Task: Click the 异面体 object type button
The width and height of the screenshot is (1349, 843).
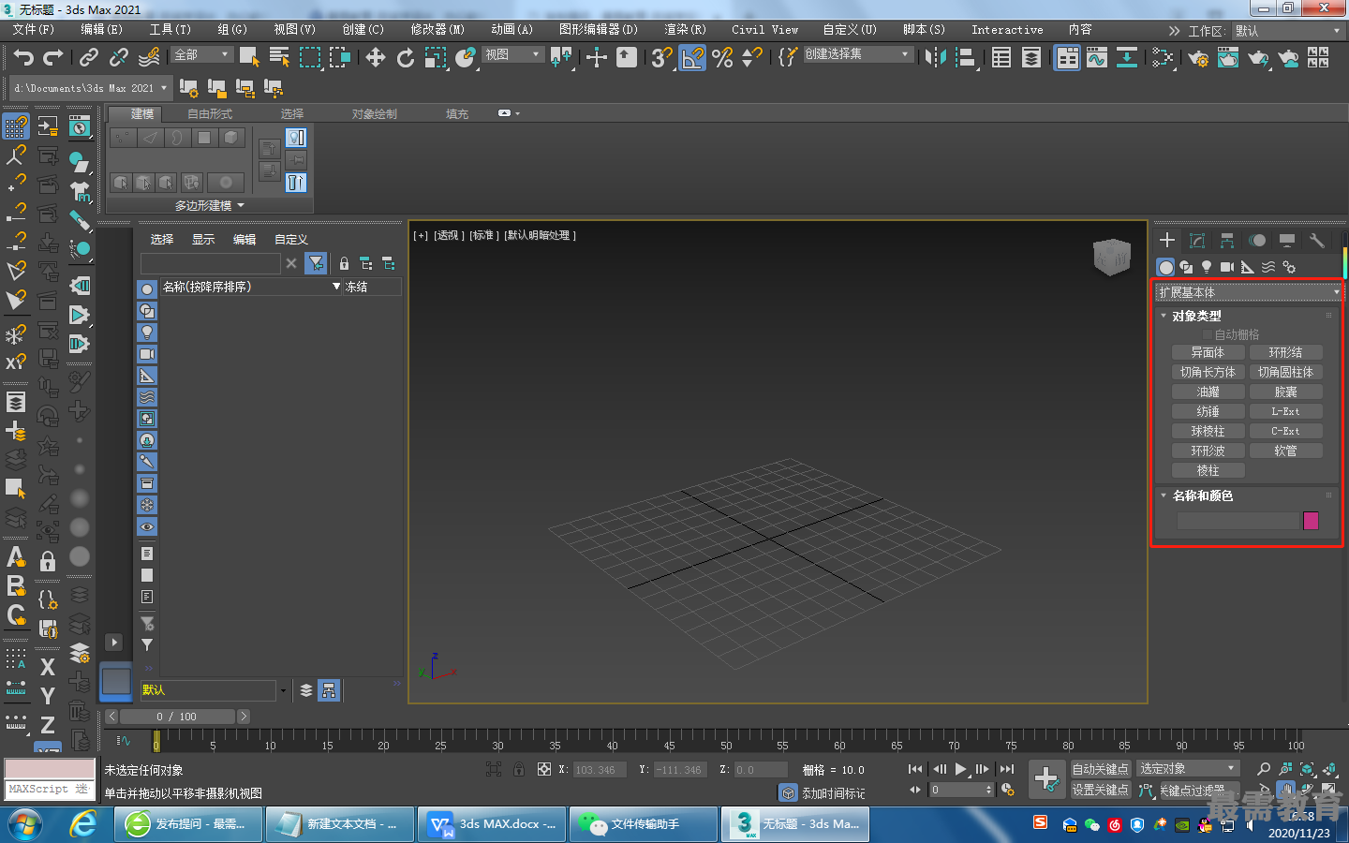Action: 1208,352
